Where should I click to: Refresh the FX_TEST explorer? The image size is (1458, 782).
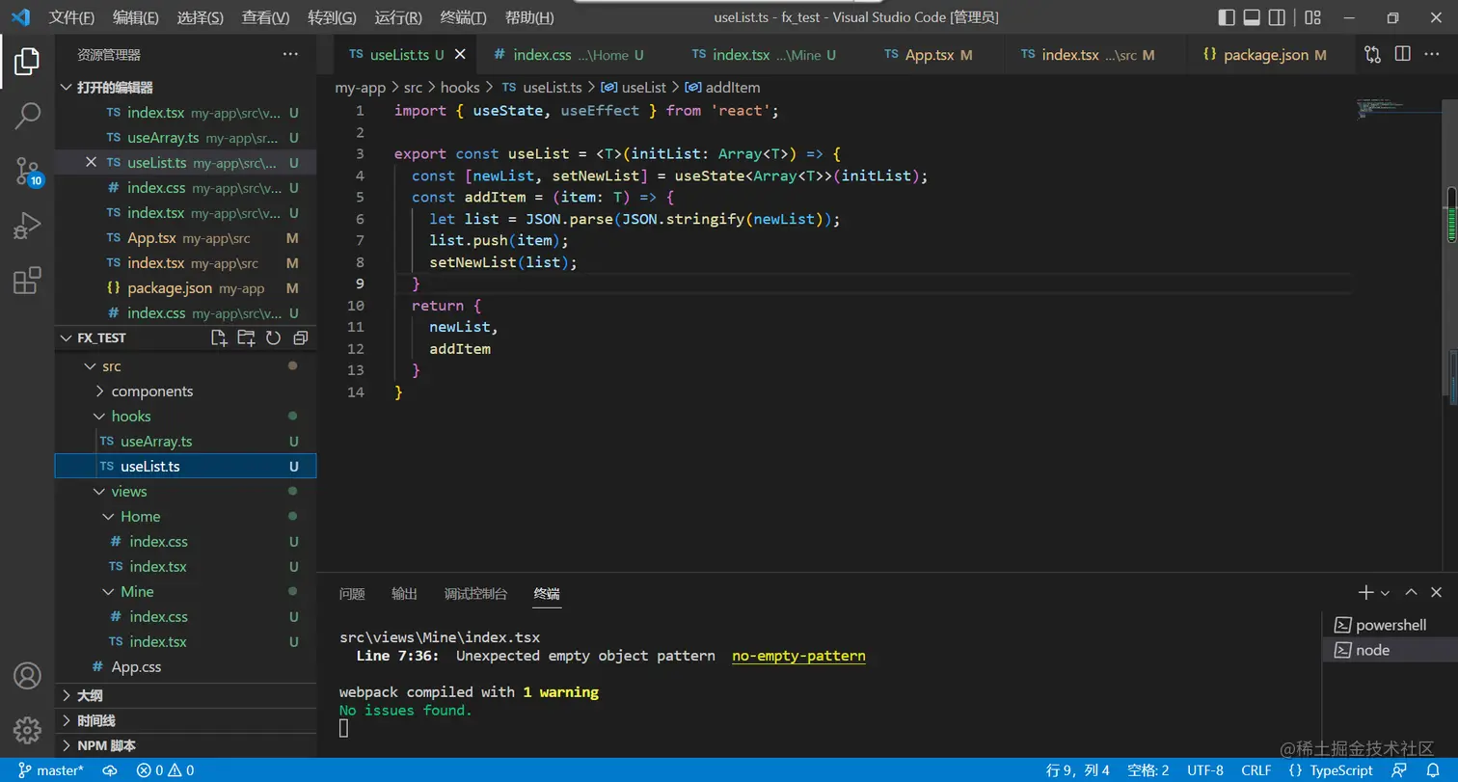[273, 337]
